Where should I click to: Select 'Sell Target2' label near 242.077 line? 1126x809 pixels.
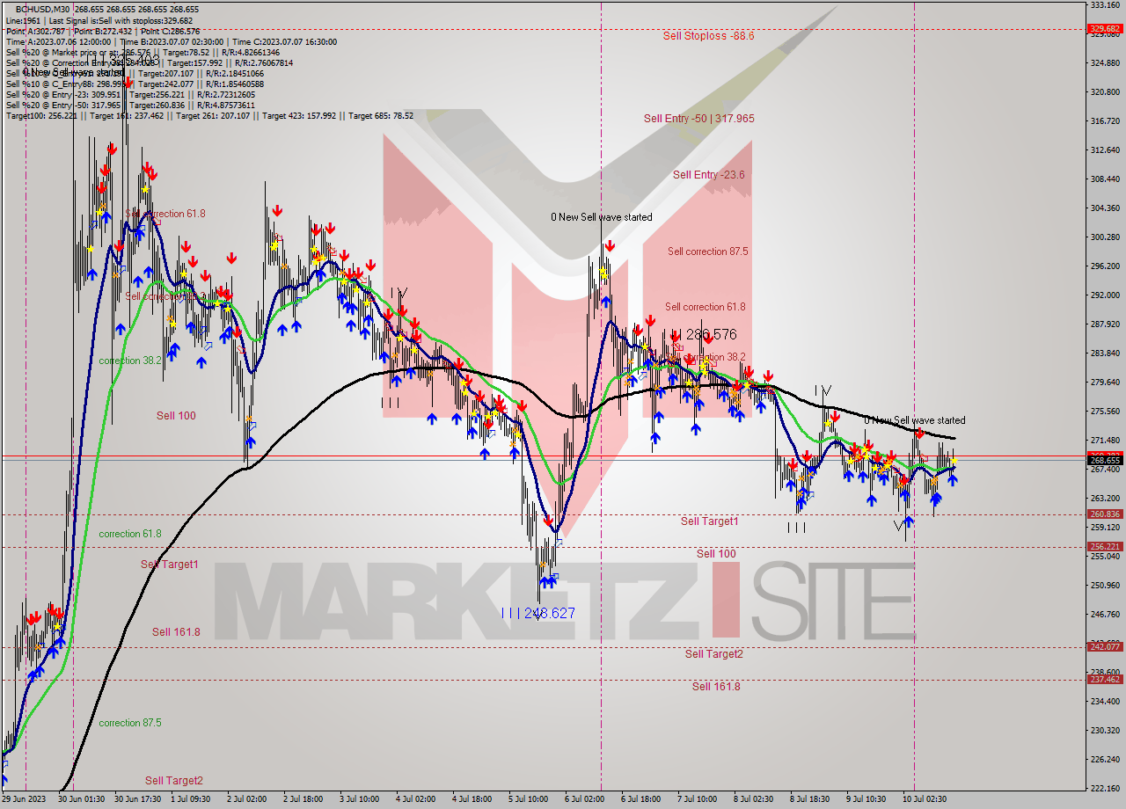(x=713, y=653)
